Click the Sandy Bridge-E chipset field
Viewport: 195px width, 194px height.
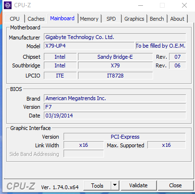[115, 57]
